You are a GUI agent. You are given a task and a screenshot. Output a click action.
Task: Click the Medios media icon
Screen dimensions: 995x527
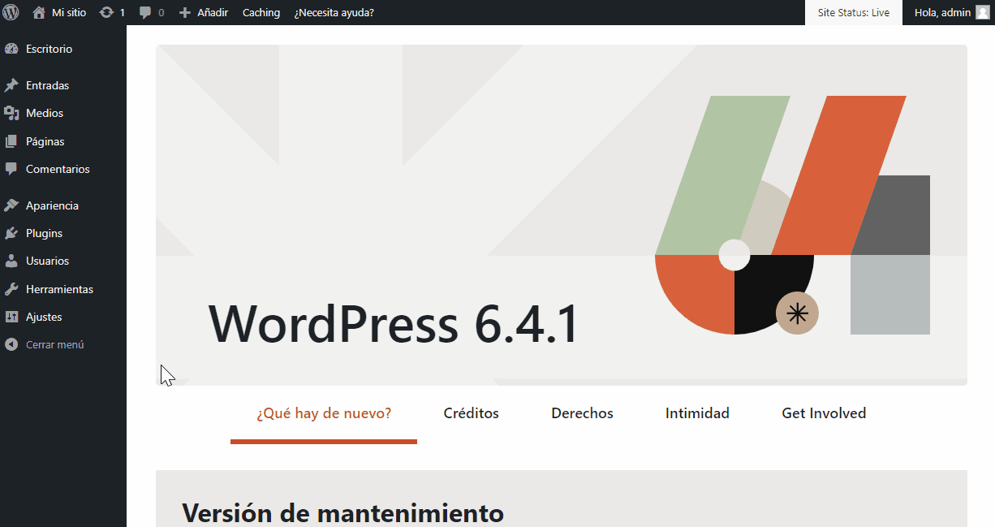coord(11,113)
